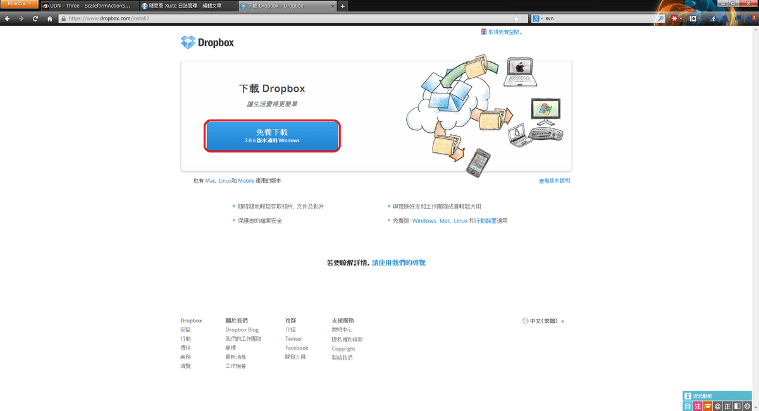Click the orange graduation cap widget icon

pos(708,405)
